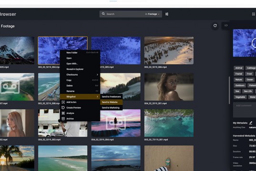
Task: Click the vertical scrollbar of footage grid
Action: 229,90
